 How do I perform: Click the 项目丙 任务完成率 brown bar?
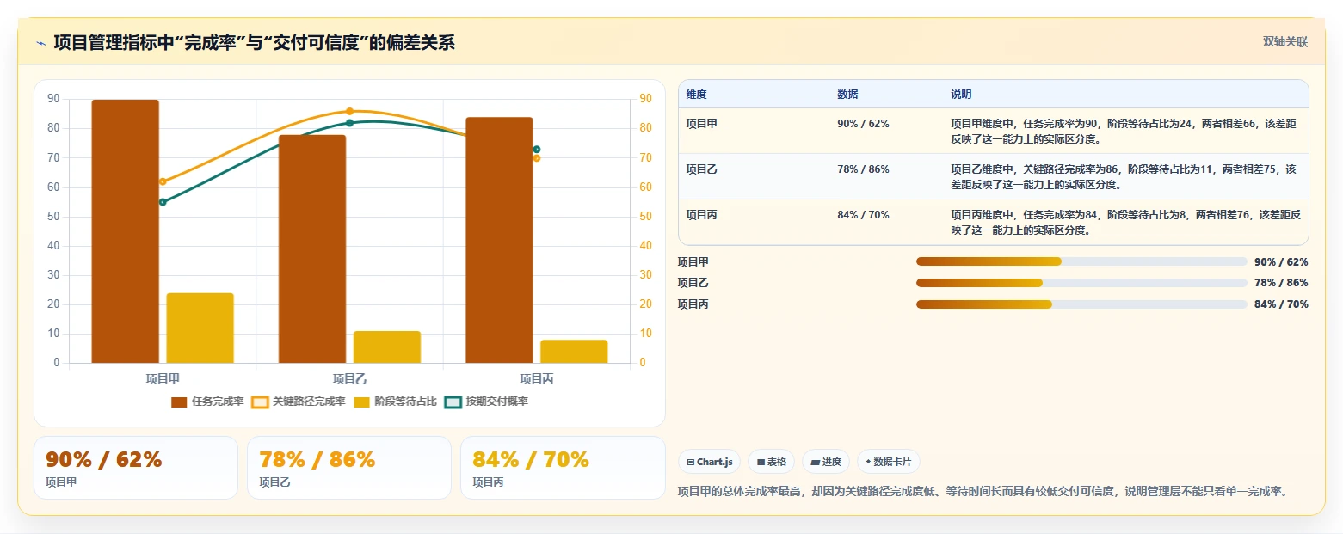499,240
